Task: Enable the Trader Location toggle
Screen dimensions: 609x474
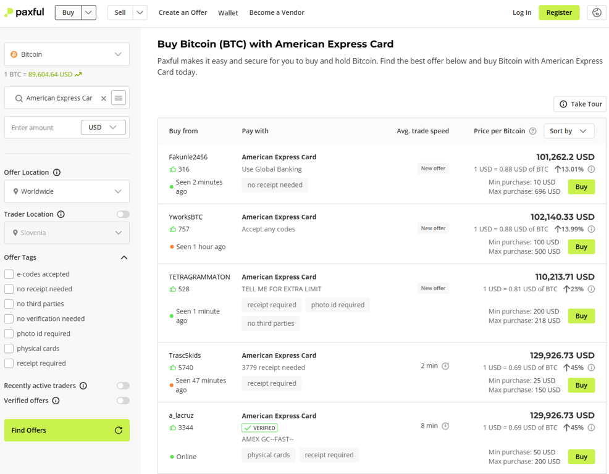Action: coord(122,214)
